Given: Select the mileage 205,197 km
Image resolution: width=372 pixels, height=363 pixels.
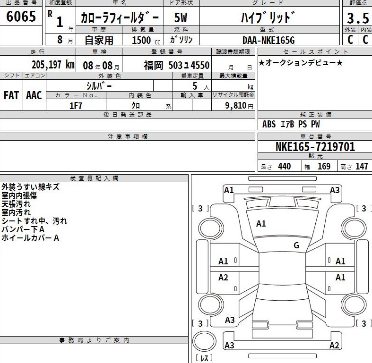Looking at the screenshot, I should (x=53, y=64).
